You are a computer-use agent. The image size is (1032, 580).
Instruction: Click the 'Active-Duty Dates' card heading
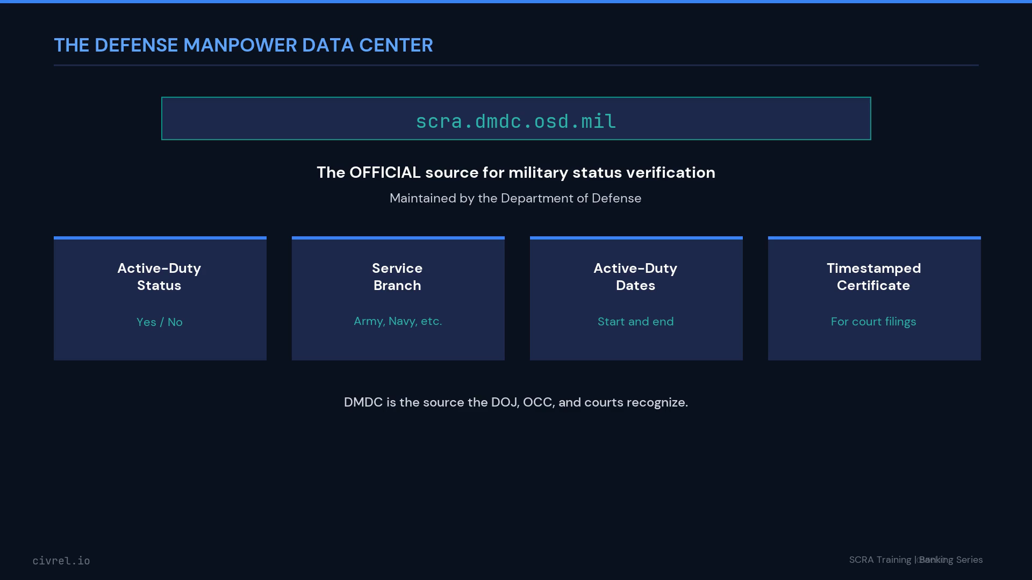point(635,277)
